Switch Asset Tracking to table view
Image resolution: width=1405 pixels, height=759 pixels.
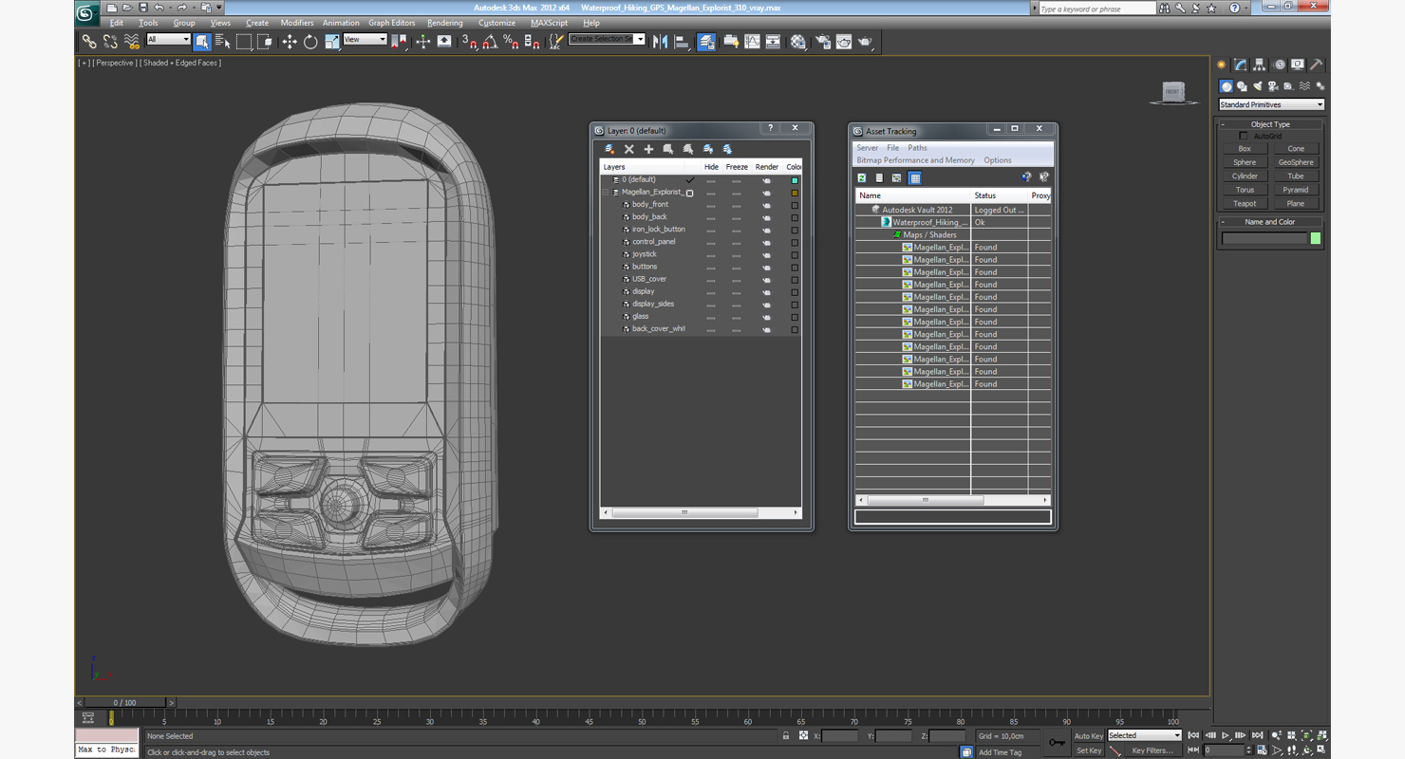pos(914,177)
